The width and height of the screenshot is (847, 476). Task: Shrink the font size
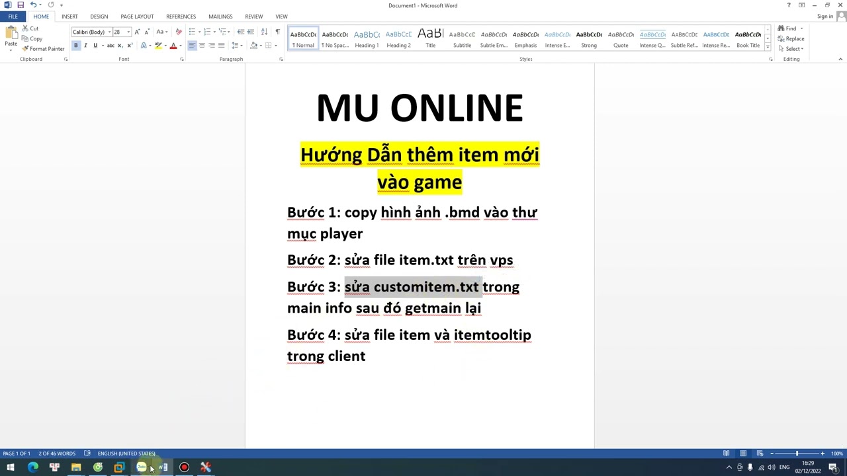[147, 32]
